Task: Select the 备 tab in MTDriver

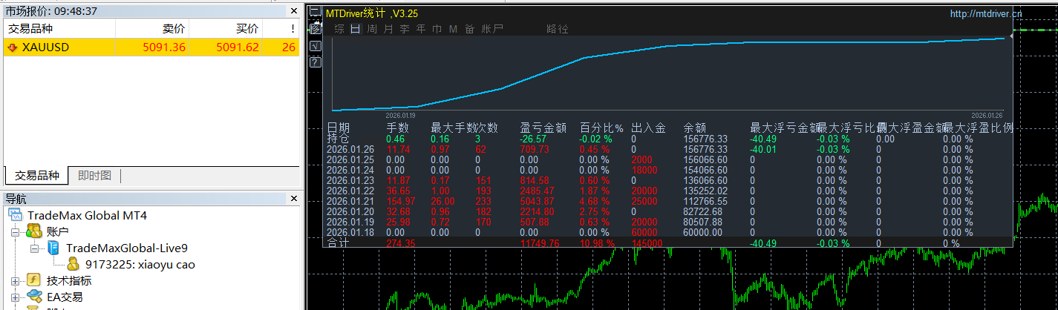Action: click(x=469, y=29)
